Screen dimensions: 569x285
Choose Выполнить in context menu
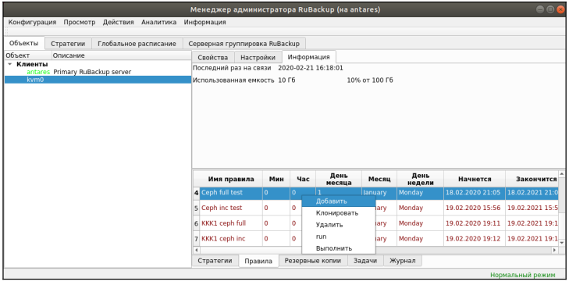[x=339, y=248]
